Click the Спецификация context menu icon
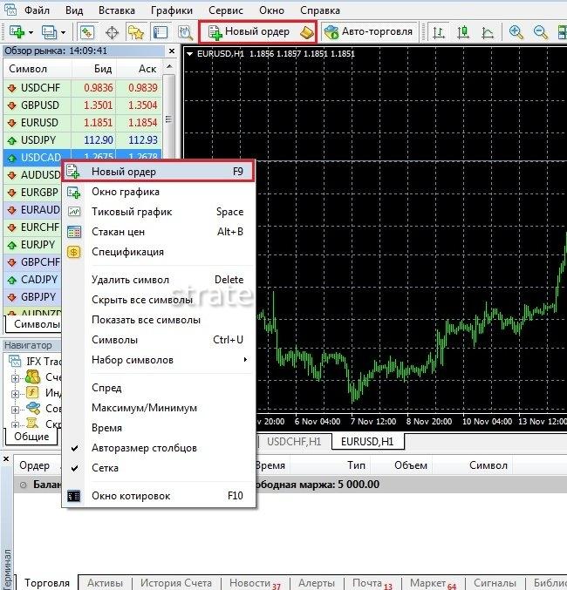567x590 pixels. tap(74, 252)
